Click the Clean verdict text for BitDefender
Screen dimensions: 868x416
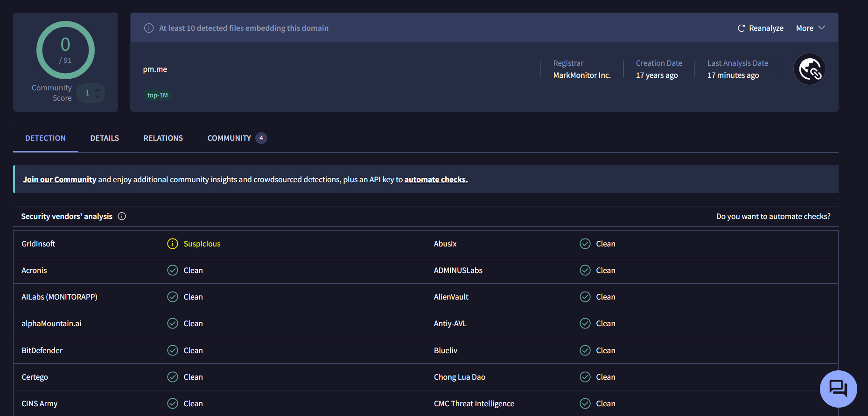click(x=193, y=350)
